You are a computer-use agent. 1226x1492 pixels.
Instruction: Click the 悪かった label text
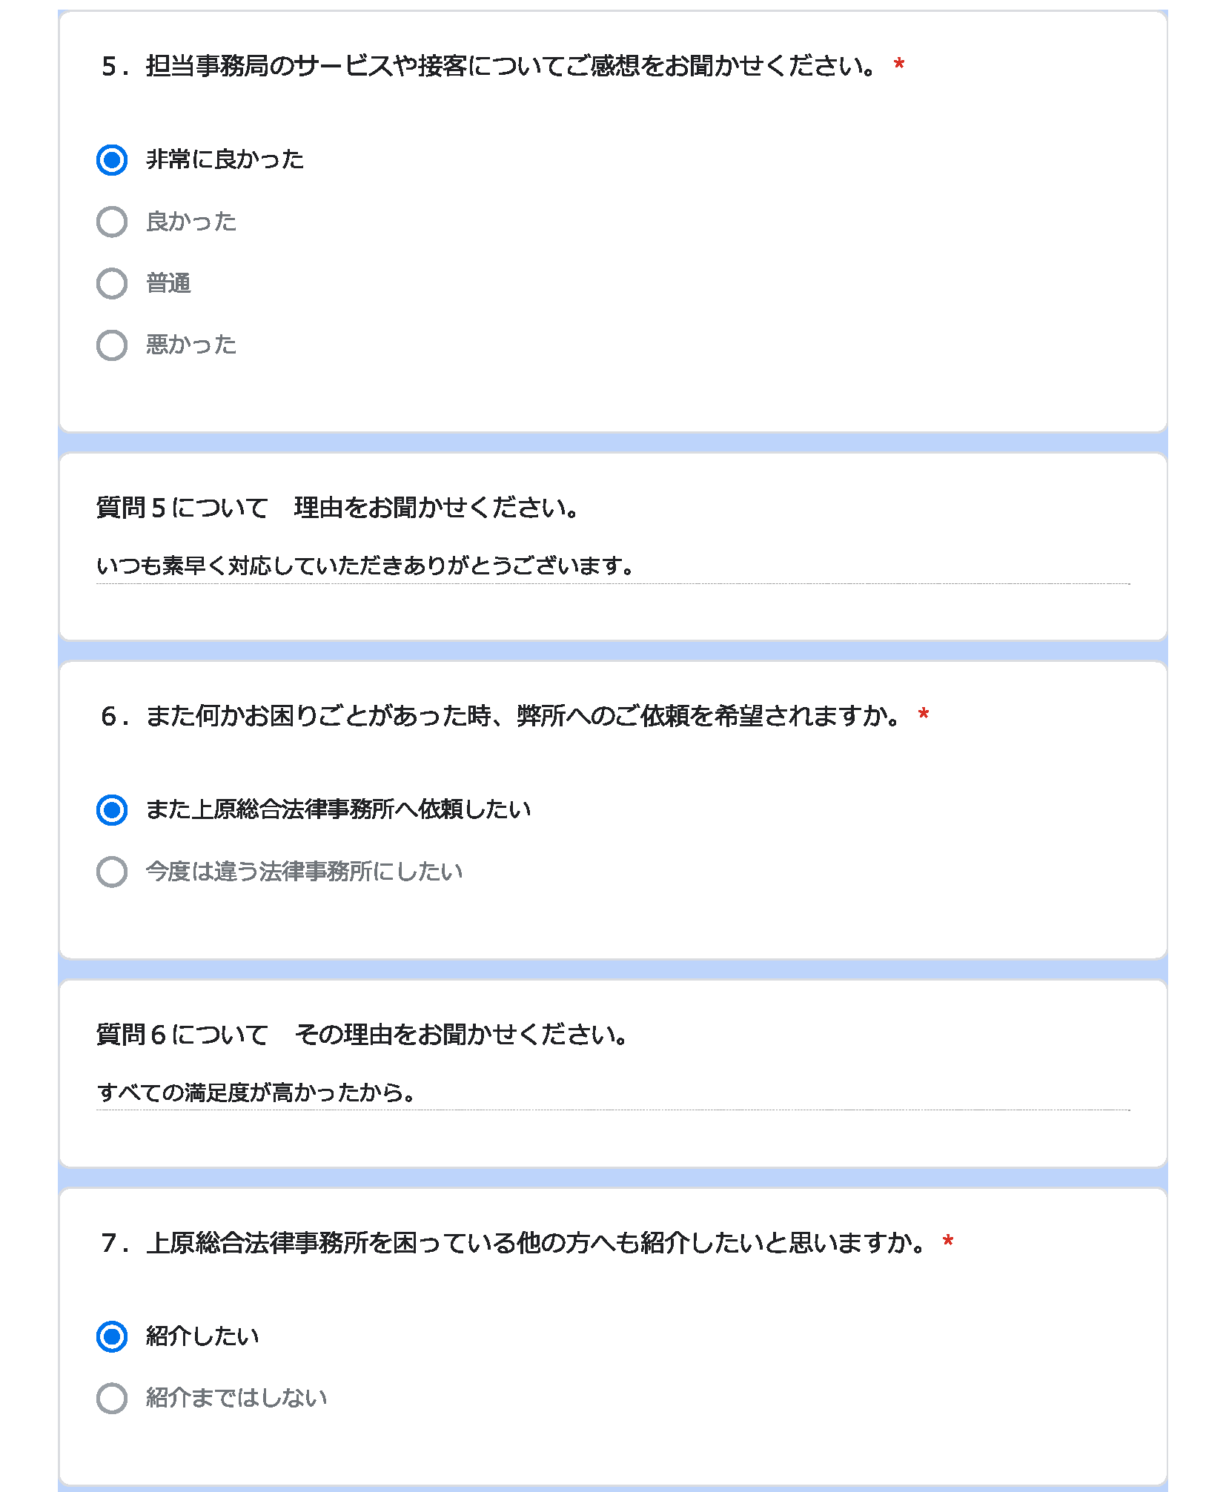(x=191, y=345)
